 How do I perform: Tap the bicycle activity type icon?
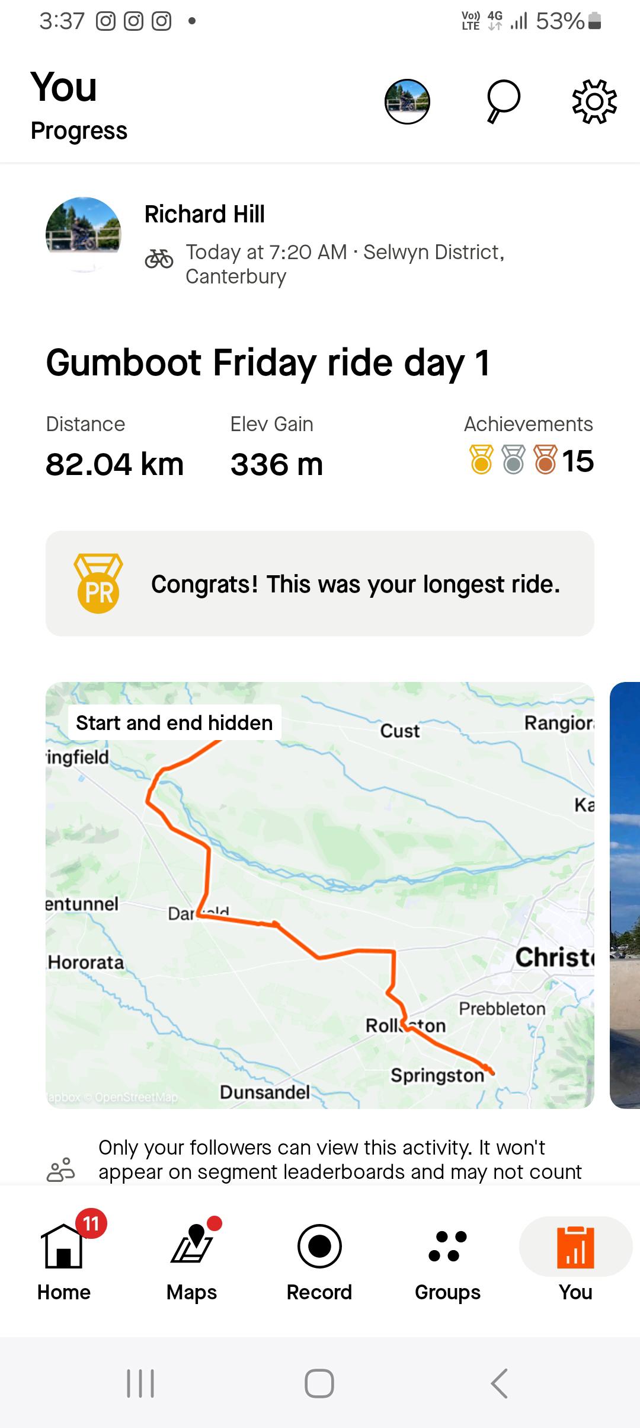tap(159, 259)
